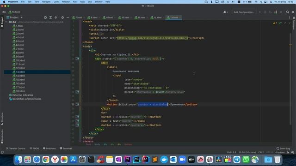Click the gutter icon on line with x-data
296x166 pixels.
pyautogui.click(x=77, y=59)
